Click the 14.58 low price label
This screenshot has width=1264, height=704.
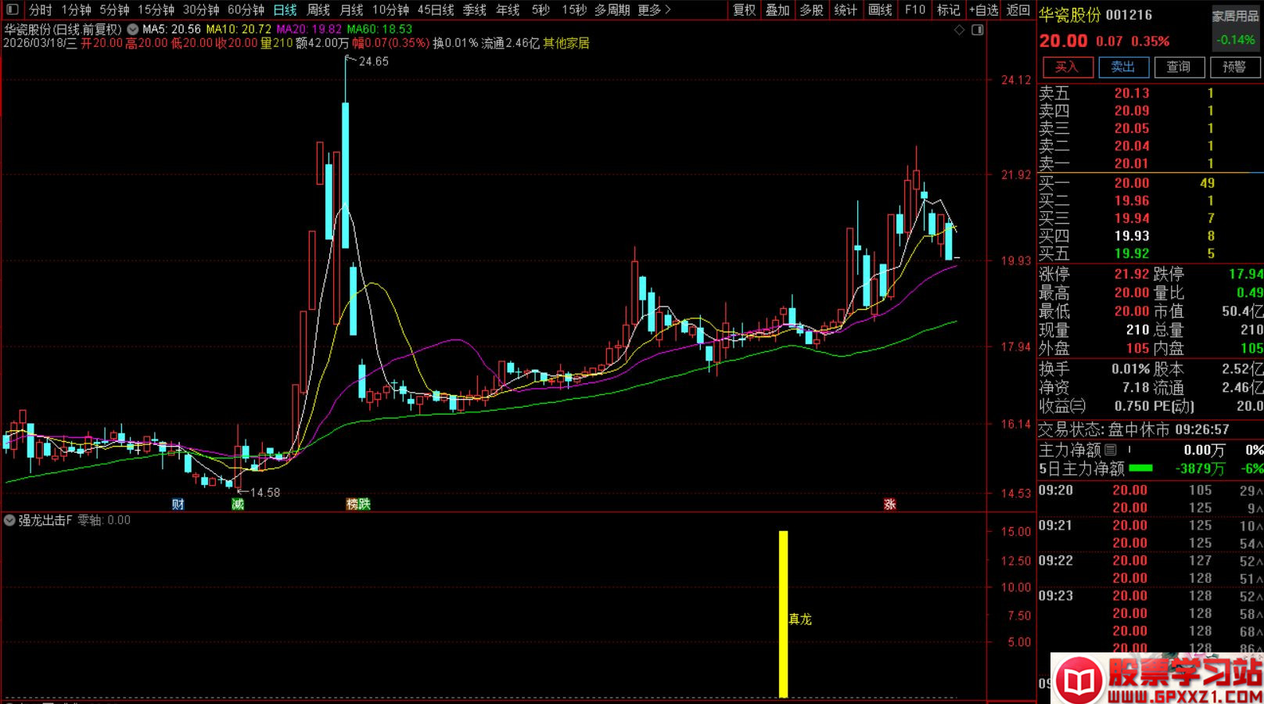click(264, 493)
